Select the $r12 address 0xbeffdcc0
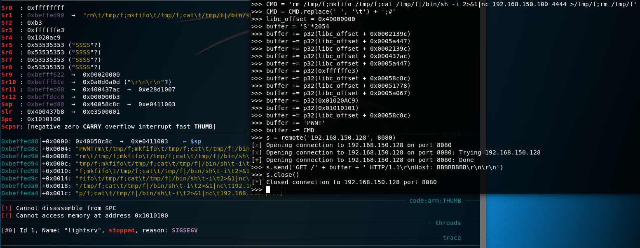640x248 pixels. point(45,97)
